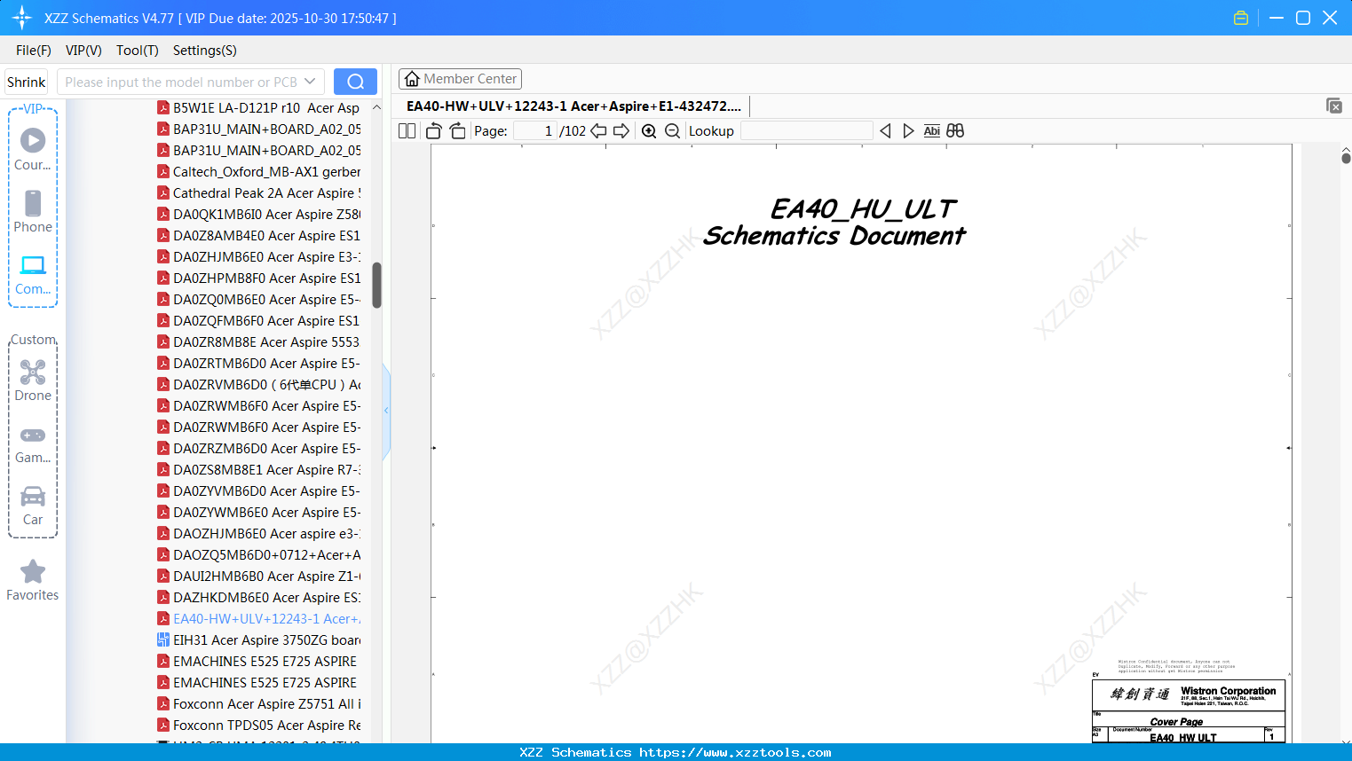Click the file list scrollbar thumb
1352x761 pixels.
(376, 286)
